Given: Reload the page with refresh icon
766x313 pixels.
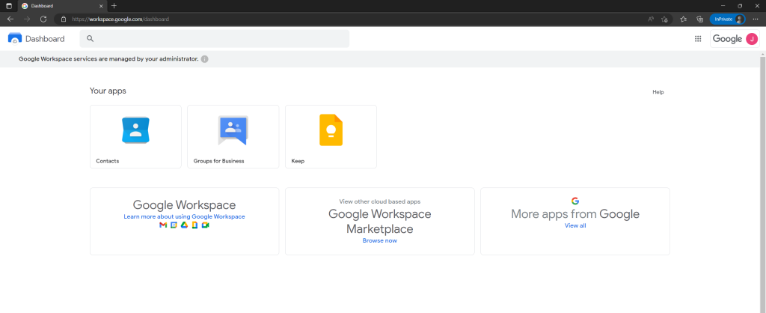Looking at the screenshot, I should coord(43,19).
